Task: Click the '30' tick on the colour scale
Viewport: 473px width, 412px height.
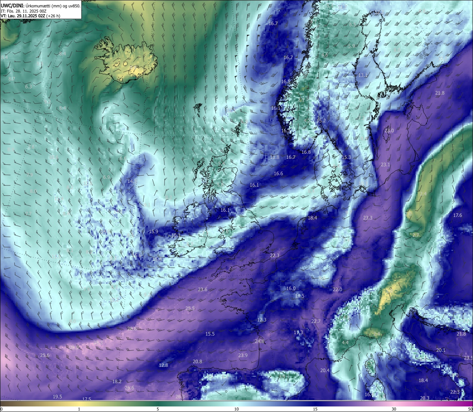Action: pyautogui.click(x=394, y=409)
